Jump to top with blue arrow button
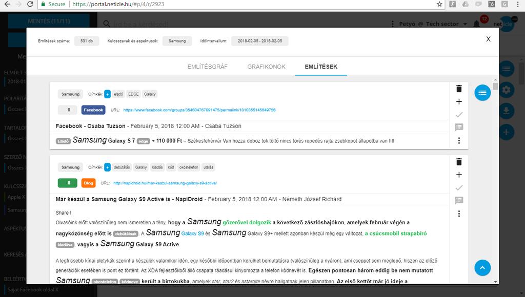 482,268
